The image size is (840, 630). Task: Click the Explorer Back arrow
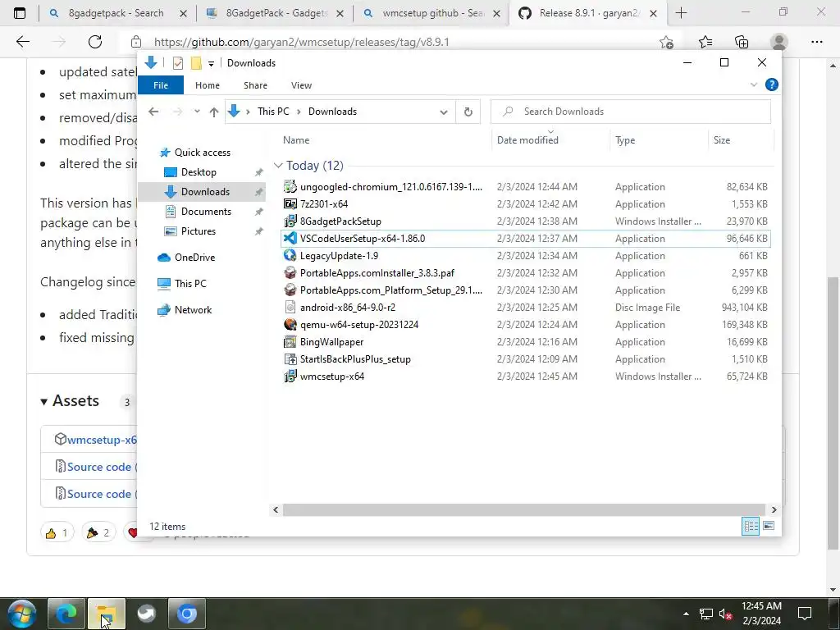(153, 112)
